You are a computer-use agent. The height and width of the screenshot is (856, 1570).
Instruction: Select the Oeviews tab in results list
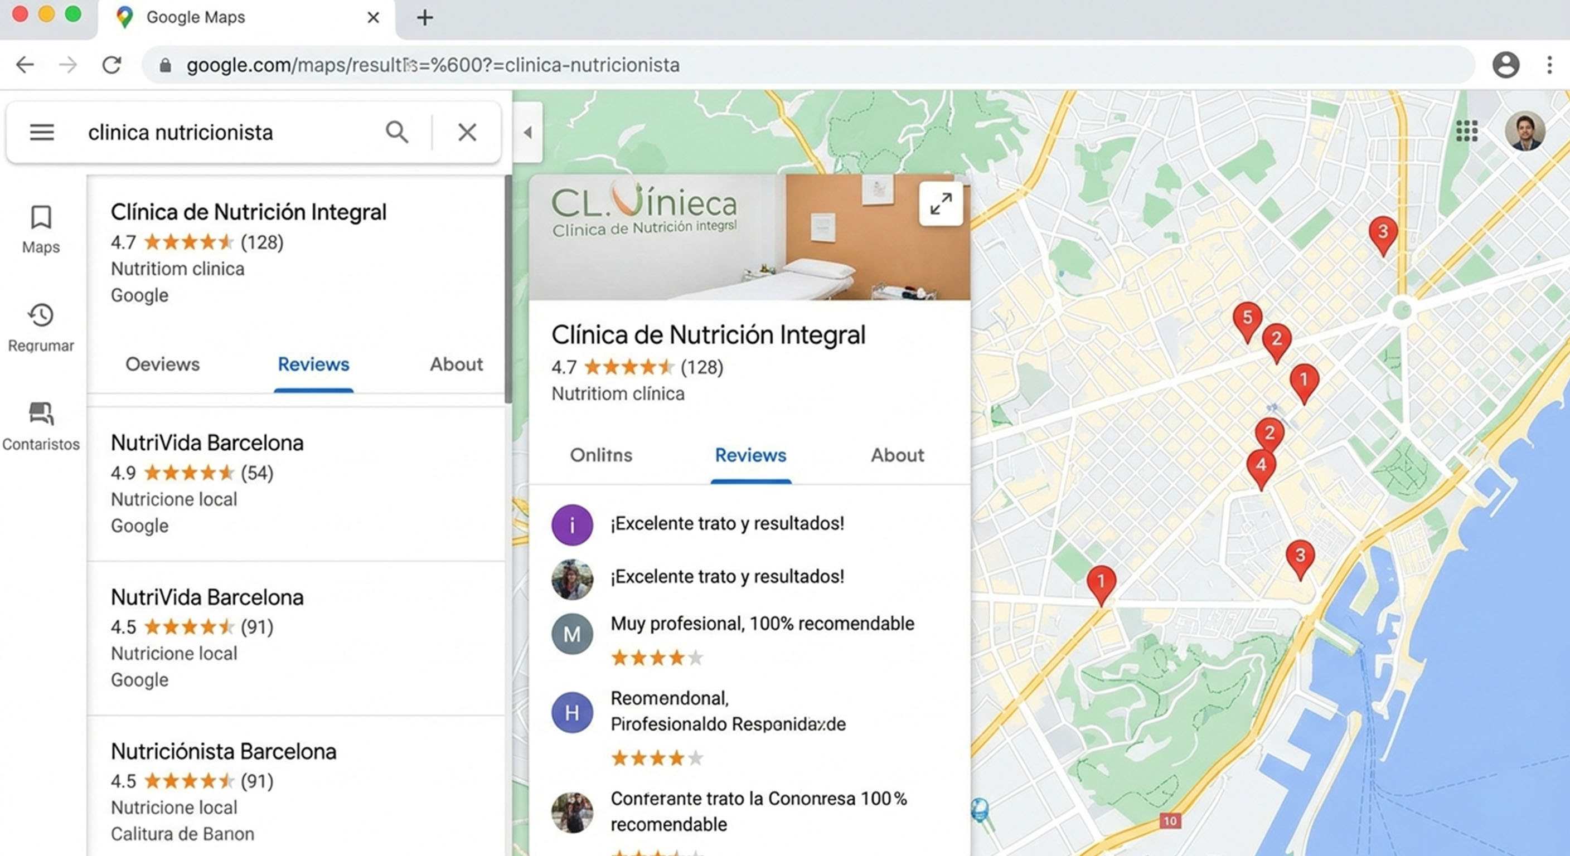162,364
